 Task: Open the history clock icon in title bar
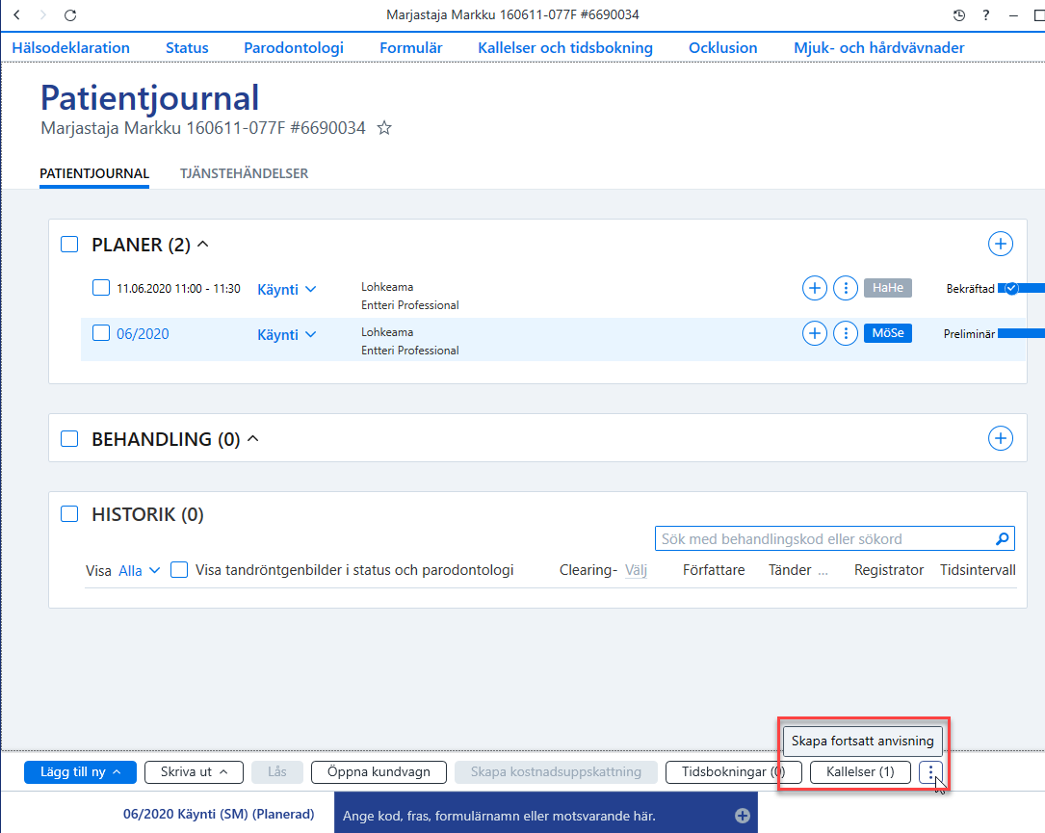point(959,15)
